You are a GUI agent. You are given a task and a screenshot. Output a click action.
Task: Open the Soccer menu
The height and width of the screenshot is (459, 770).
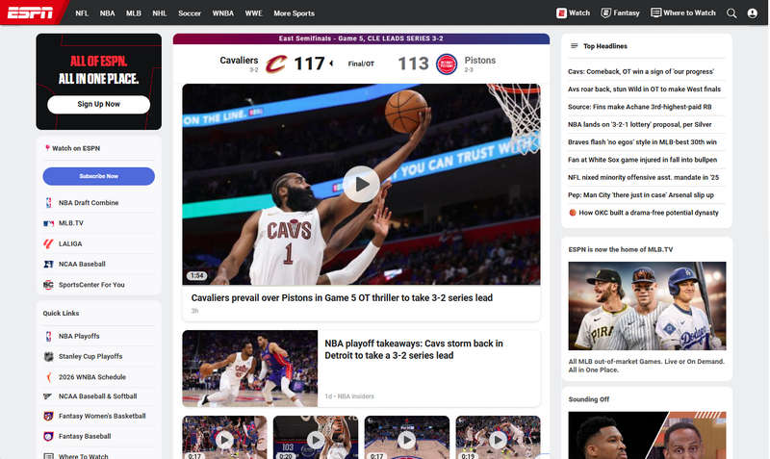pyautogui.click(x=190, y=13)
